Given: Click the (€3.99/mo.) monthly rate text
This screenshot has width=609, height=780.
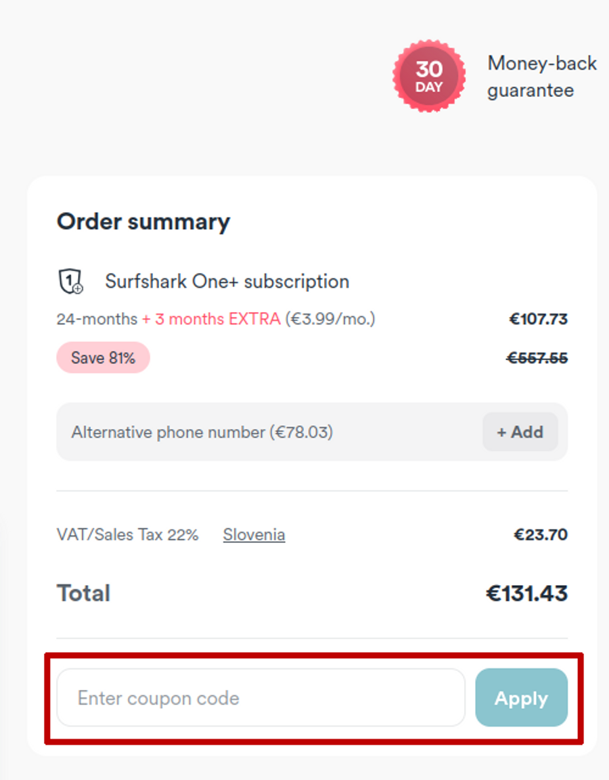Looking at the screenshot, I should (x=330, y=319).
